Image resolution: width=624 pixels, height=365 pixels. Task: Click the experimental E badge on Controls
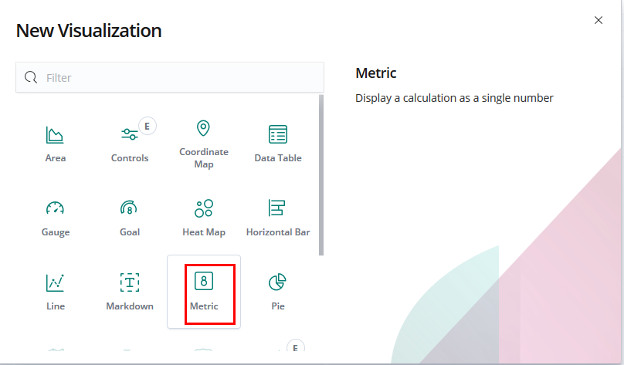148,127
